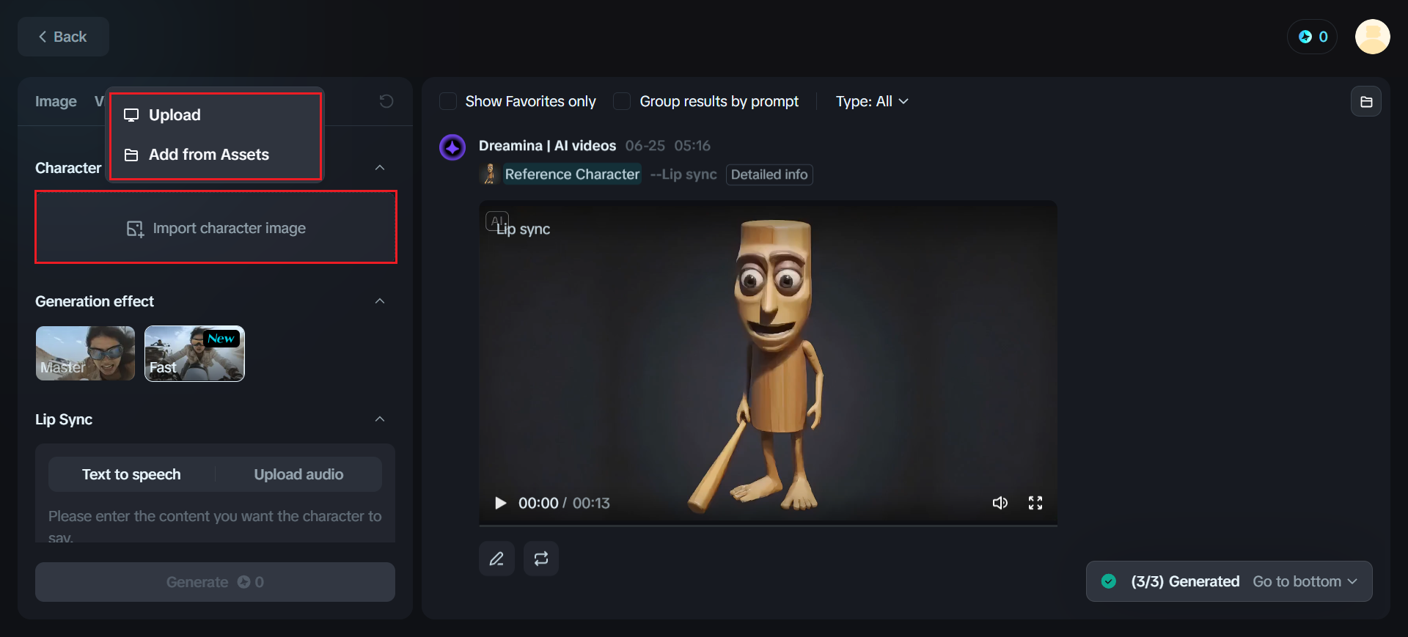
Task: Select the Master generation effect thumbnail
Action: click(85, 353)
